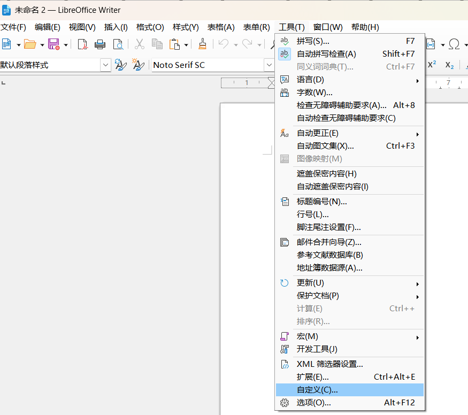Choose 标题编号(N)... entry
This screenshot has width=468, height=415.
pyautogui.click(x=349, y=202)
